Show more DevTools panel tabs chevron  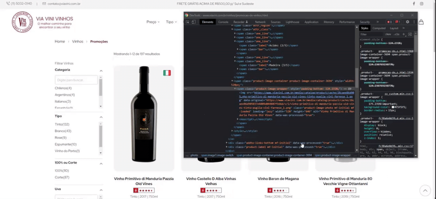(x=377, y=22)
